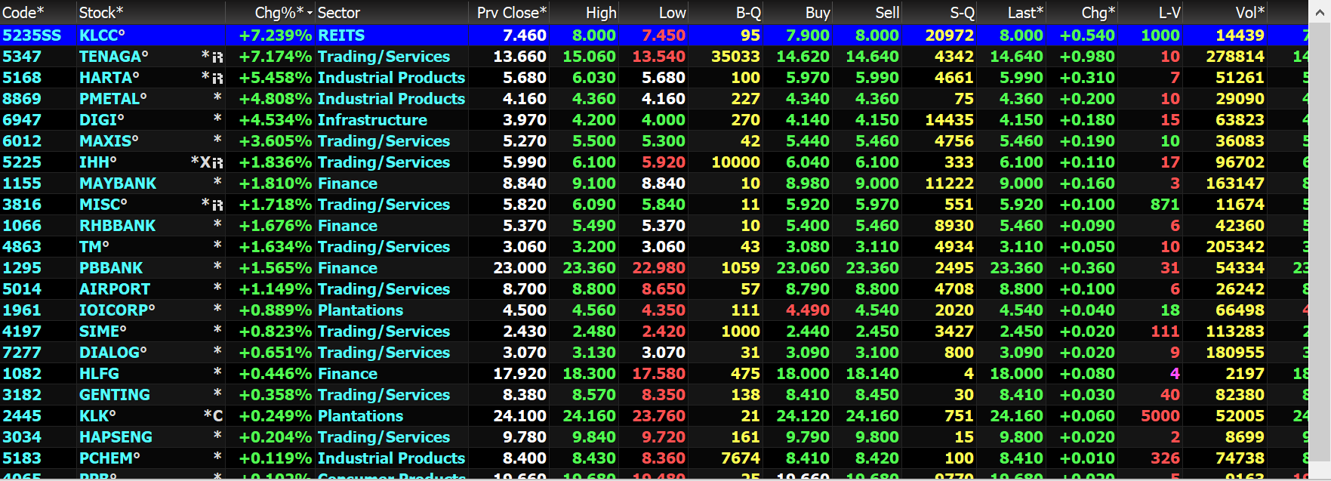Click the asterisk marker beside MAYBANK
The width and height of the screenshot is (1331, 481).
(217, 182)
